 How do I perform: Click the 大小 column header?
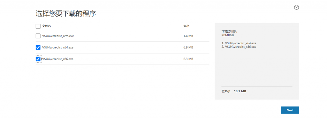click(x=186, y=26)
